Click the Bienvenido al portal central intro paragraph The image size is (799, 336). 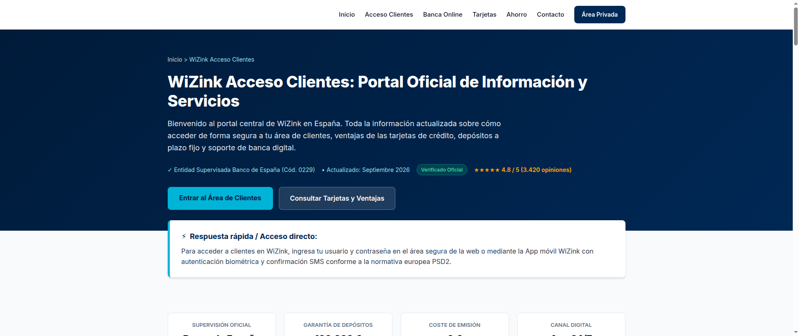point(334,136)
